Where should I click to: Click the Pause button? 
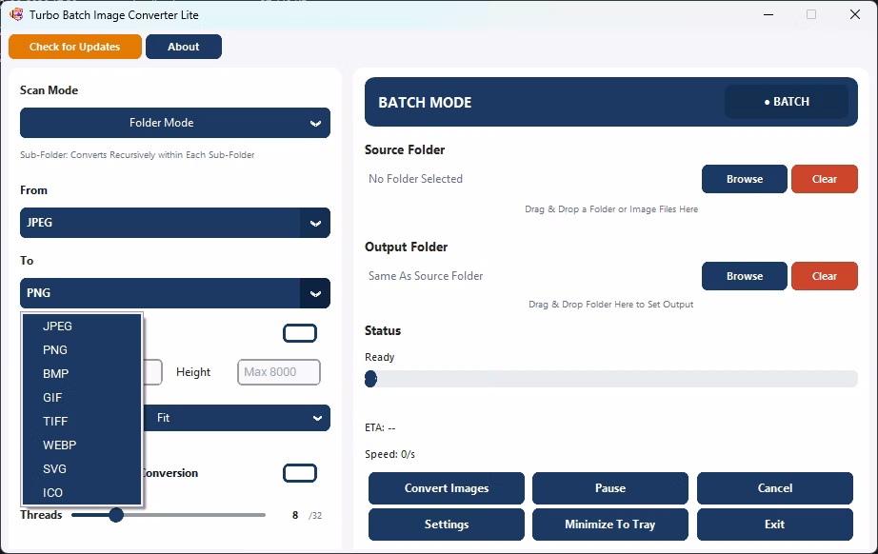[609, 488]
